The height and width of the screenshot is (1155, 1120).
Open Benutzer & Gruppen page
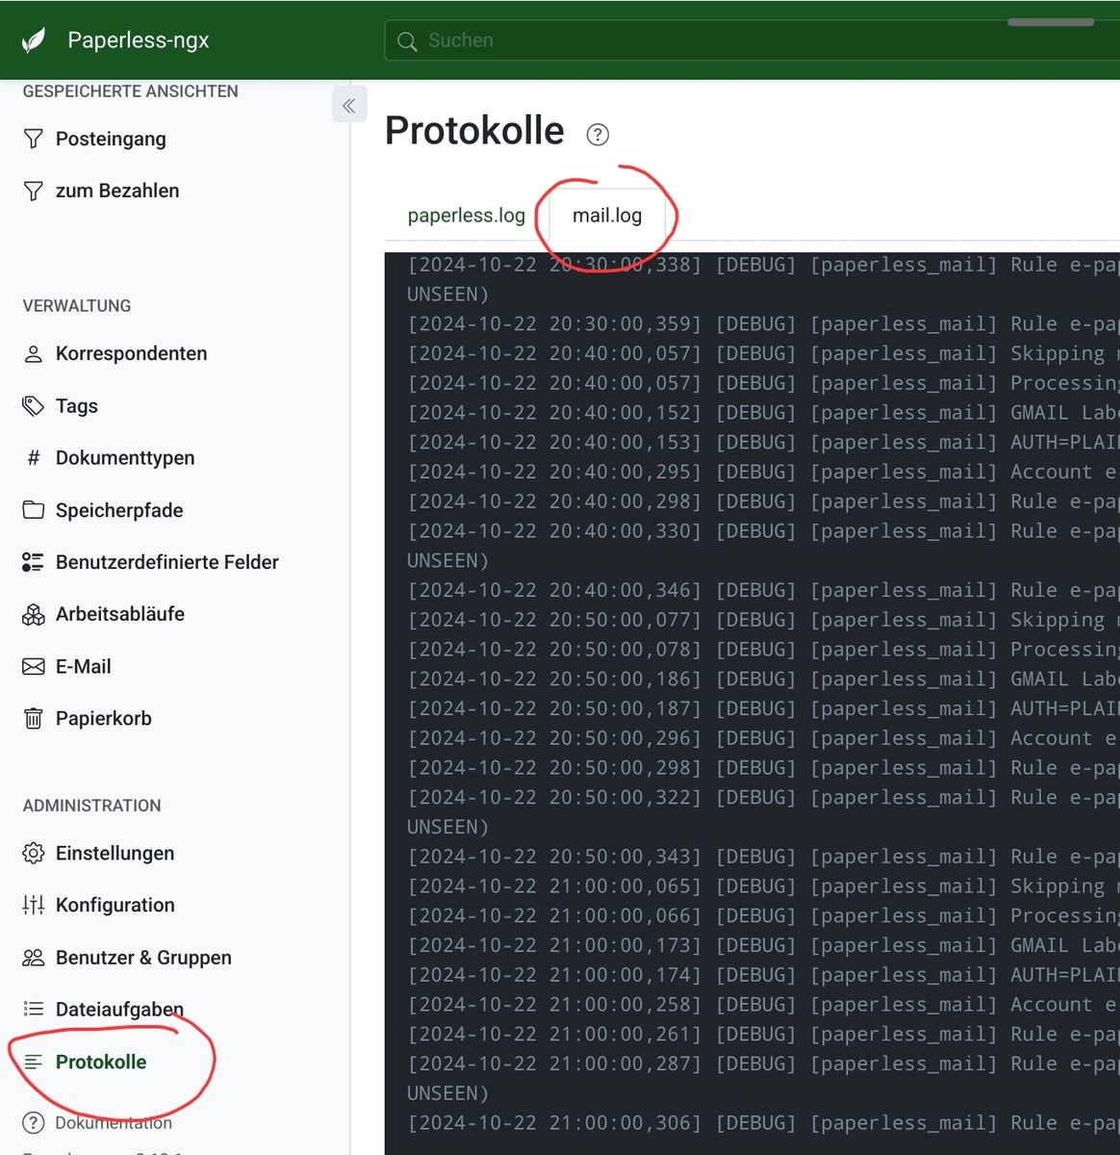pos(144,958)
